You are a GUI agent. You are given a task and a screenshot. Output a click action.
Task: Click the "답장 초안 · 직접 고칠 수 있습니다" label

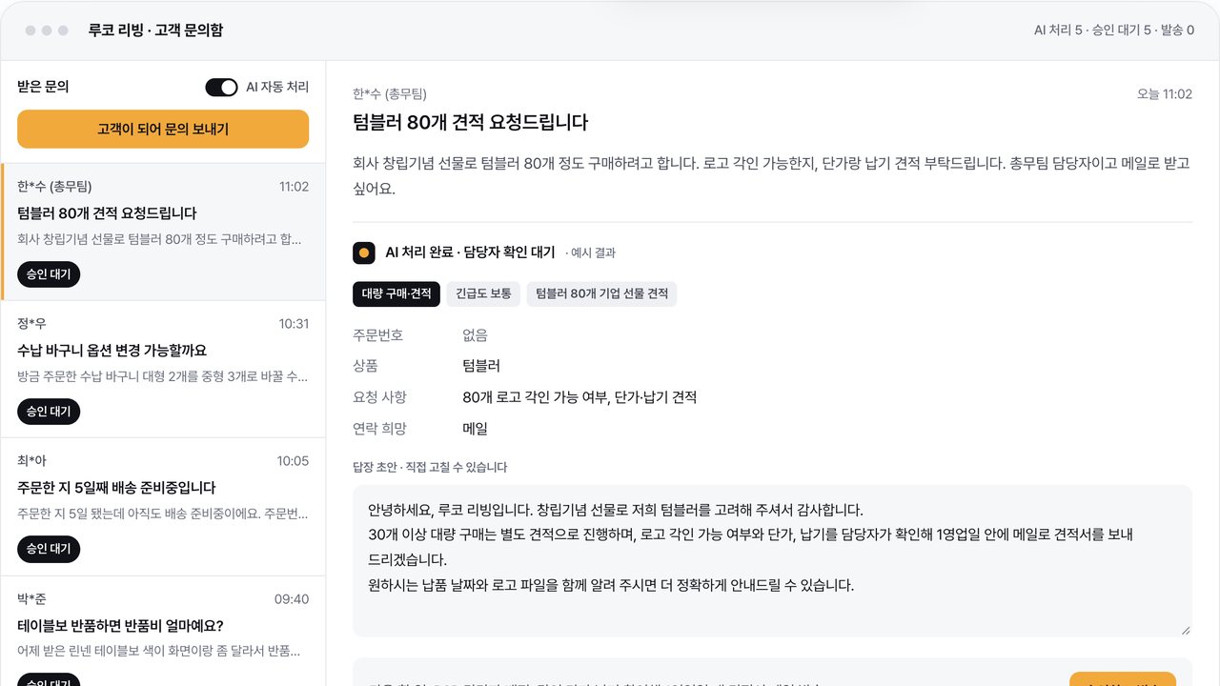pos(430,468)
